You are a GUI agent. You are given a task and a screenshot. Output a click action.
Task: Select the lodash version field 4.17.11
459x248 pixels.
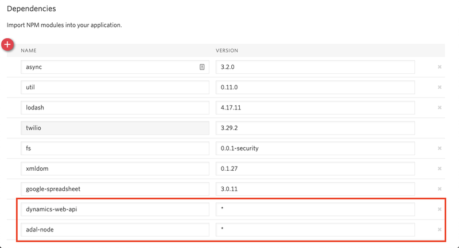(x=315, y=108)
